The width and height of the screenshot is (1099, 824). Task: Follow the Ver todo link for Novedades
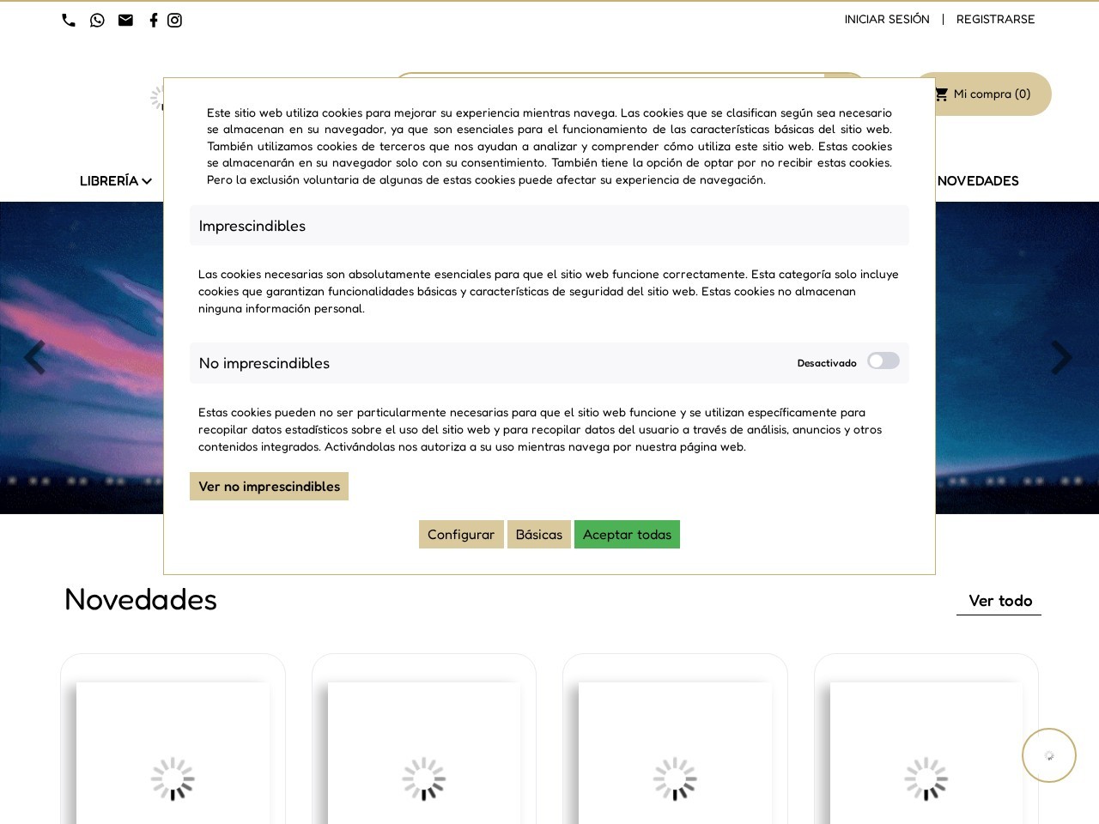[999, 600]
